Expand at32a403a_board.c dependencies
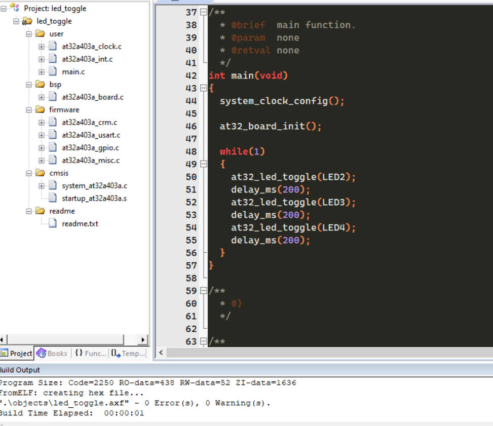 pos(41,97)
